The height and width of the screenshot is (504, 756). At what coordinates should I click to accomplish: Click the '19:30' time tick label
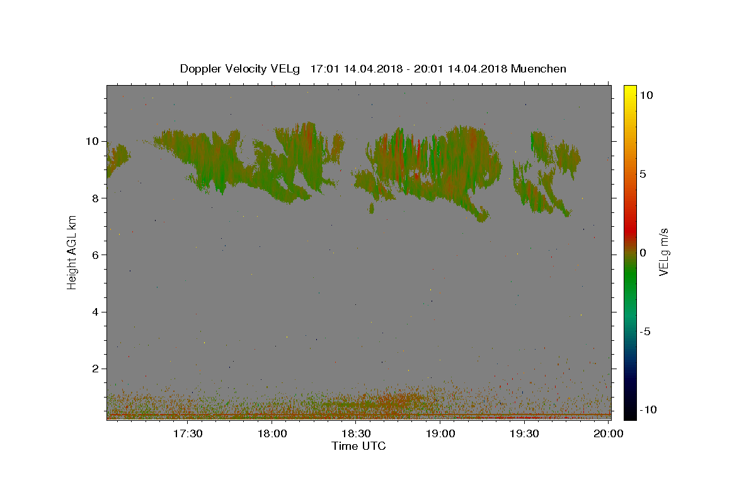(x=525, y=433)
